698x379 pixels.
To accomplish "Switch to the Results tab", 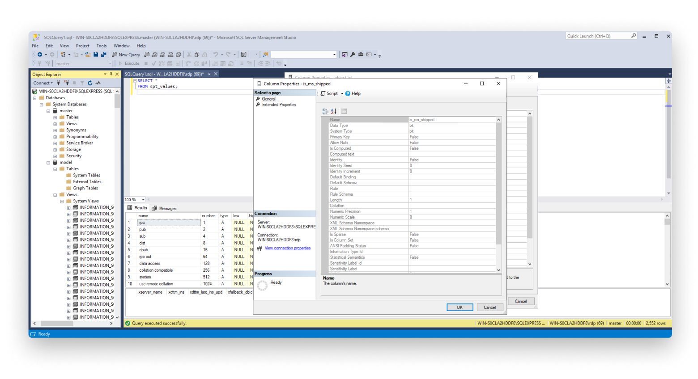I will (x=137, y=208).
